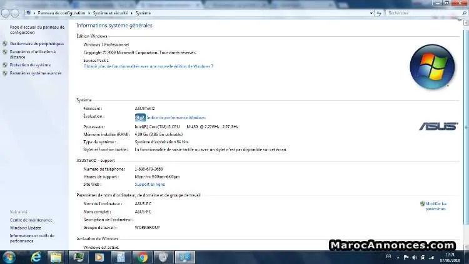Click the active Control Panel taskbar button

(x=185, y=257)
